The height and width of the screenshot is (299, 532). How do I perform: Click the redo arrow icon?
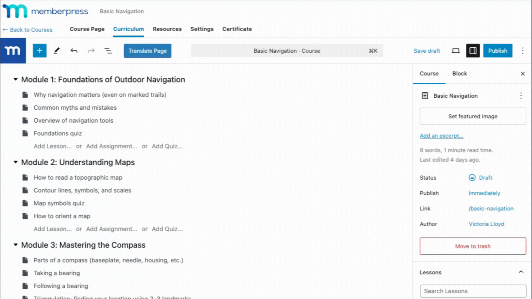(x=91, y=51)
